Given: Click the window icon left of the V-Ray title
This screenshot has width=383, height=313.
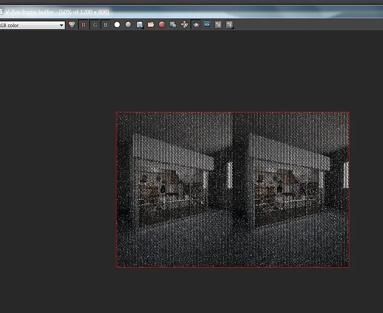Looking at the screenshot, I should (x=1, y=12).
